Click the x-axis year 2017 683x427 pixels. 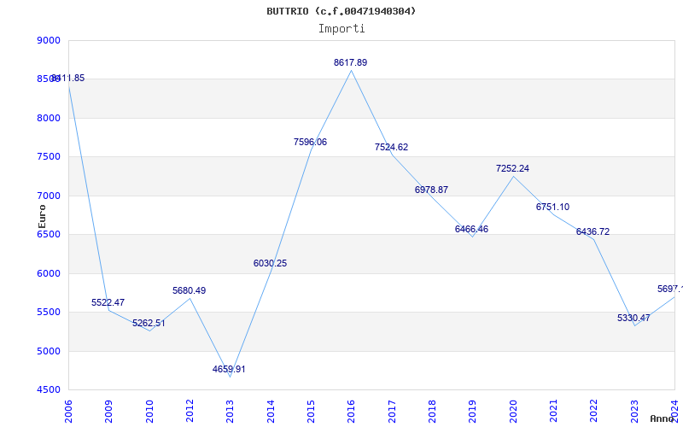click(x=392, y=411)
